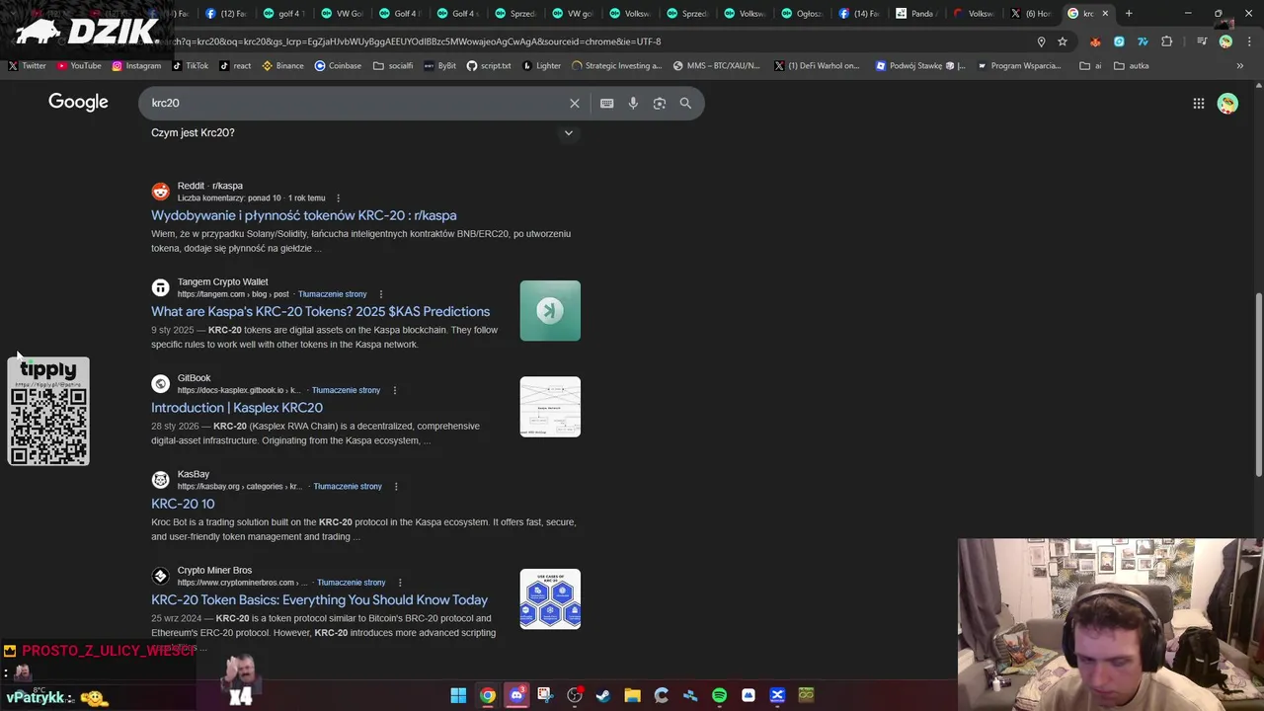Viewport: 1264px width, 711px height.
Task: Show the hidden bookmarks overflow chevron
Action: tap(1239, 65)
